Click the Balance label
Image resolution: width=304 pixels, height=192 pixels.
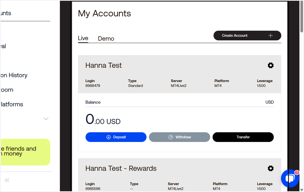click(x=93, y=102)
